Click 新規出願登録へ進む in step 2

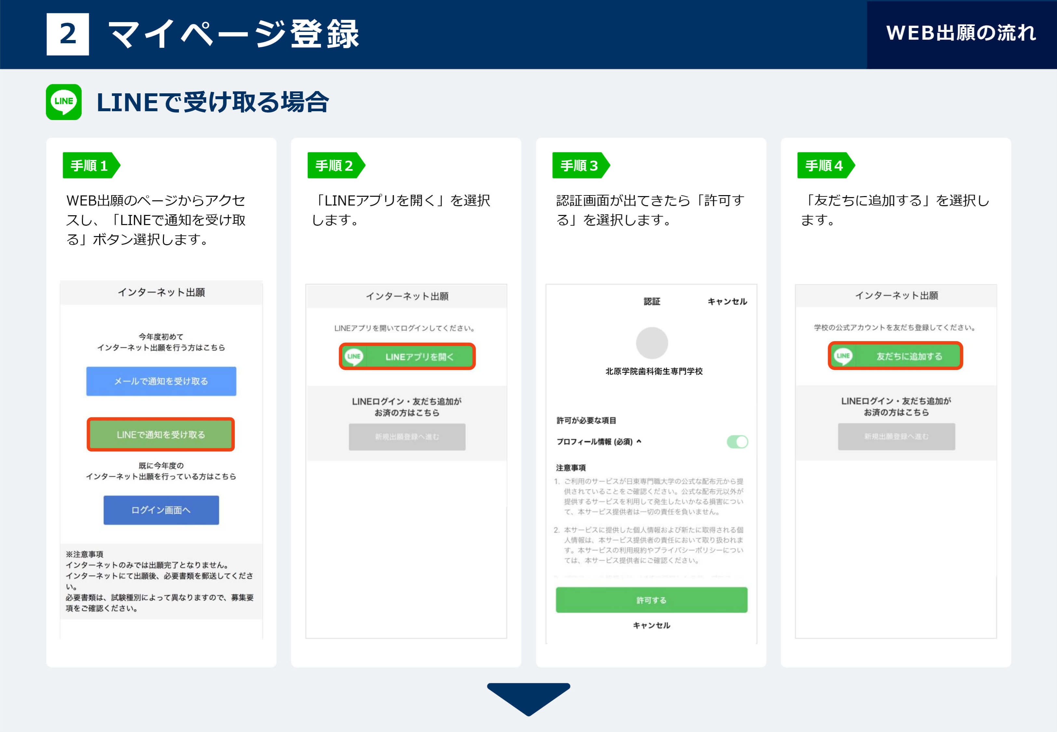pos(407,437)
